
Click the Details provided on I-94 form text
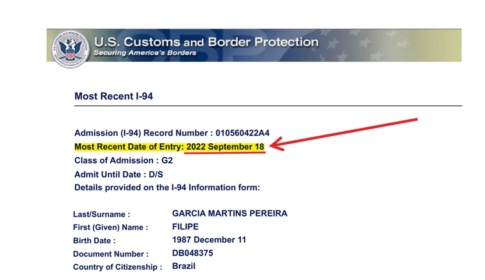point(167,187)
